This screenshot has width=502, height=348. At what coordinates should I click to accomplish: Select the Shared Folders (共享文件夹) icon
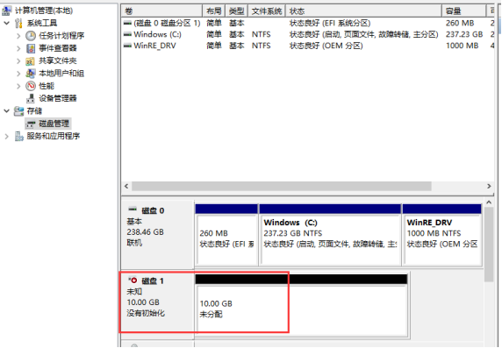click(30, 60)
